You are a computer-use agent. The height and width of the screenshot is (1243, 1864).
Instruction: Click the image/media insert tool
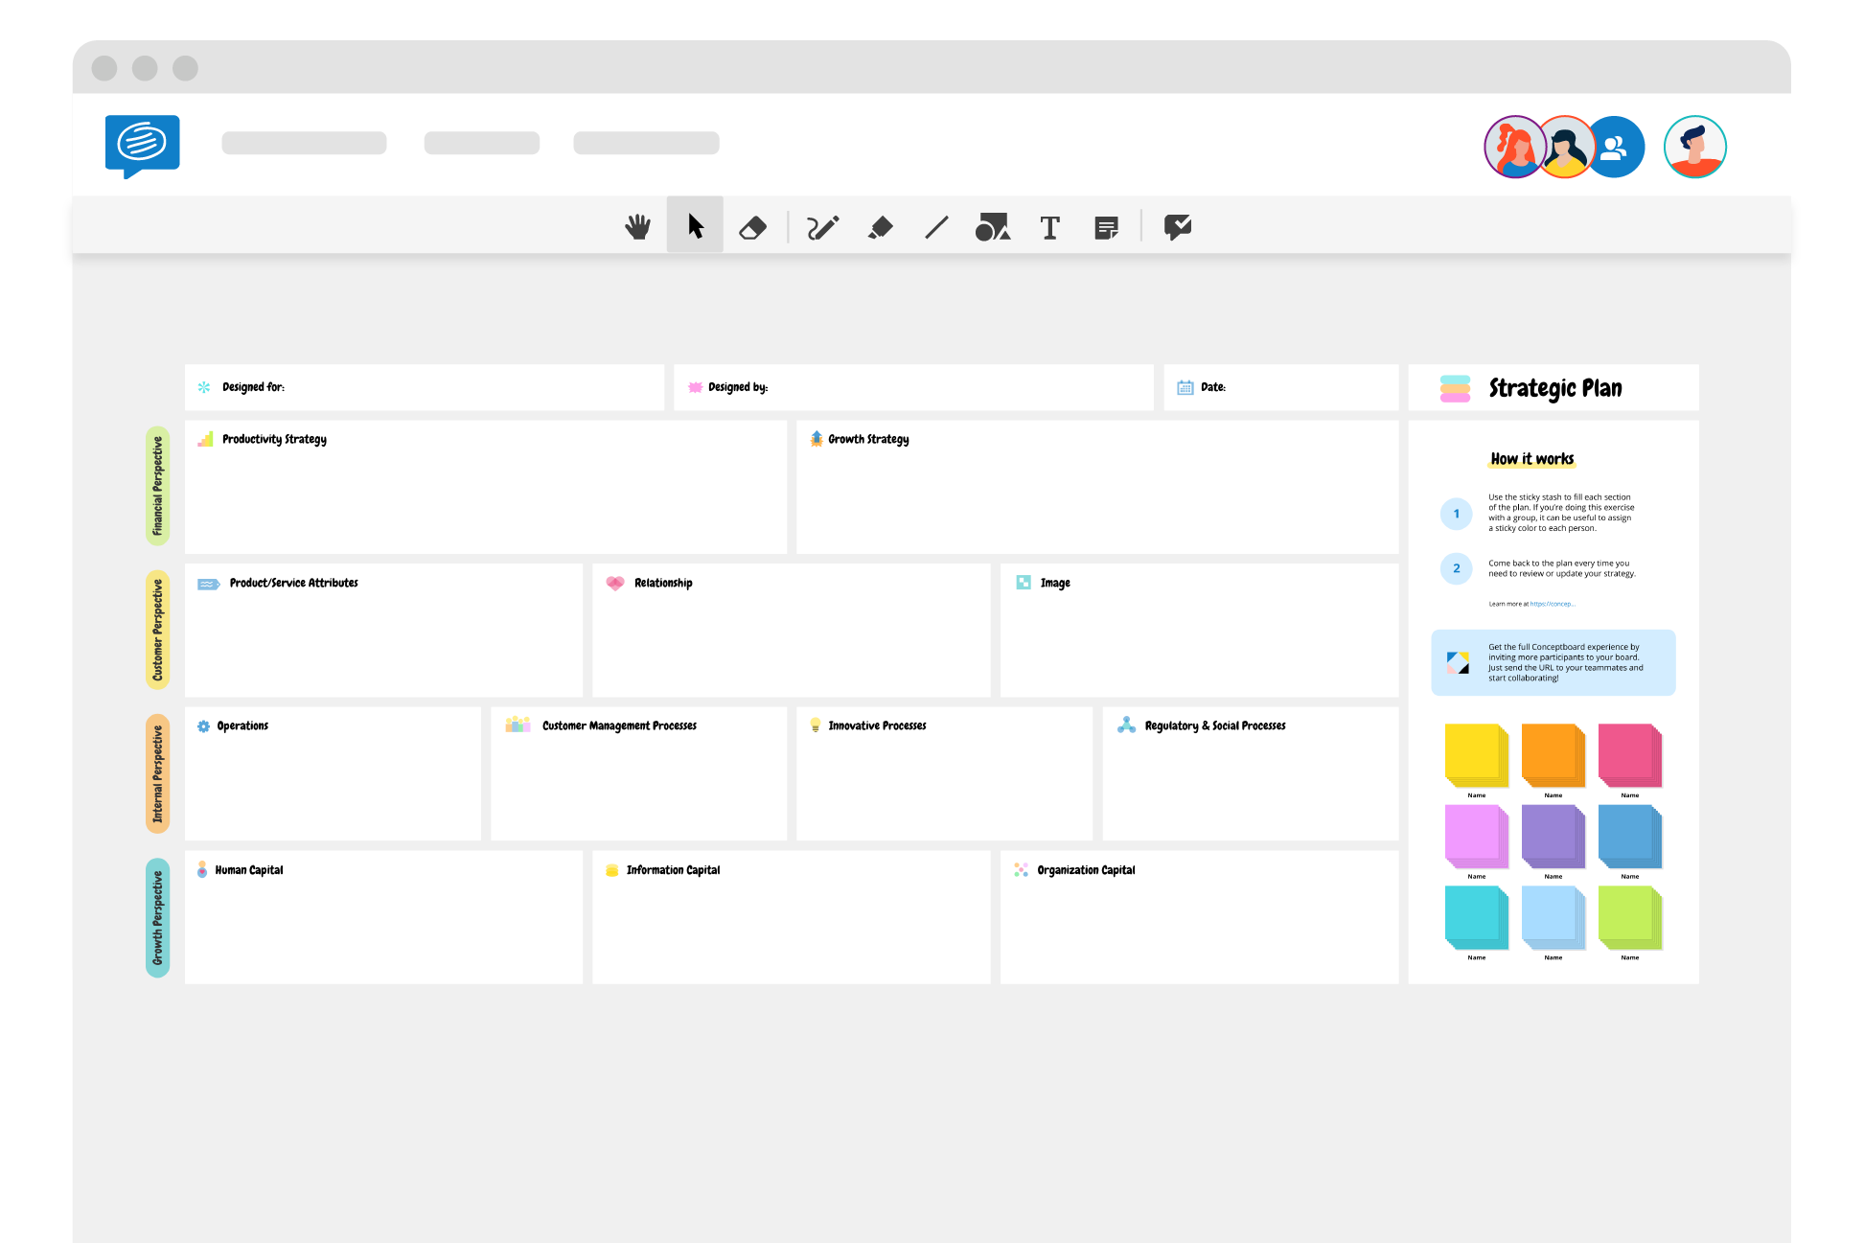coord(995,227)
